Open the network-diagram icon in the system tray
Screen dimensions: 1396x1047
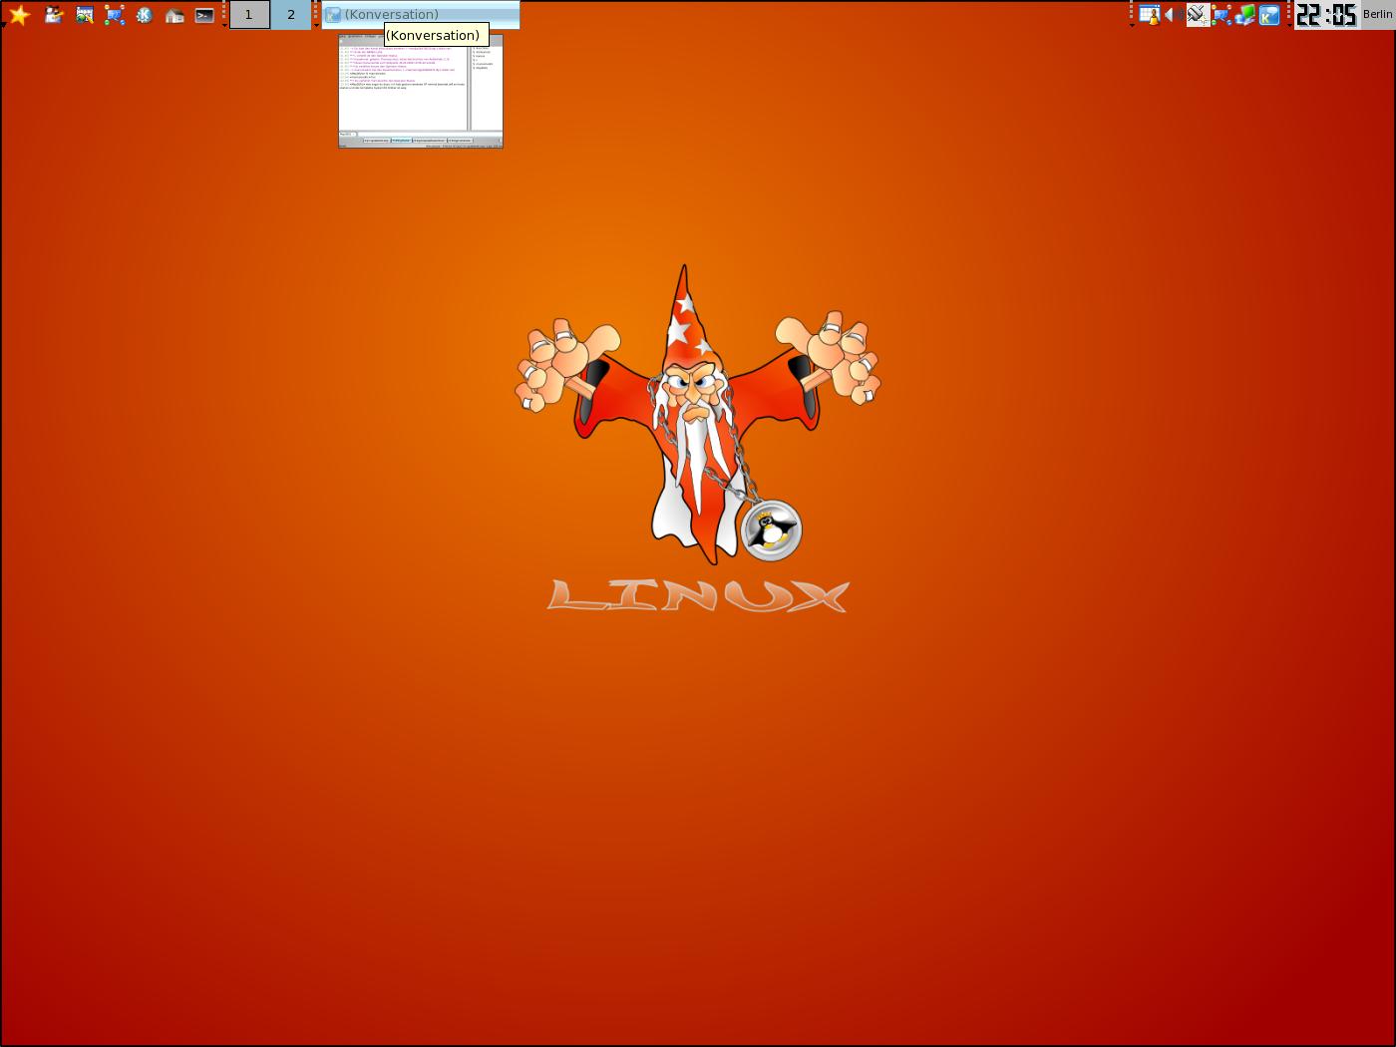point(1221,15)
